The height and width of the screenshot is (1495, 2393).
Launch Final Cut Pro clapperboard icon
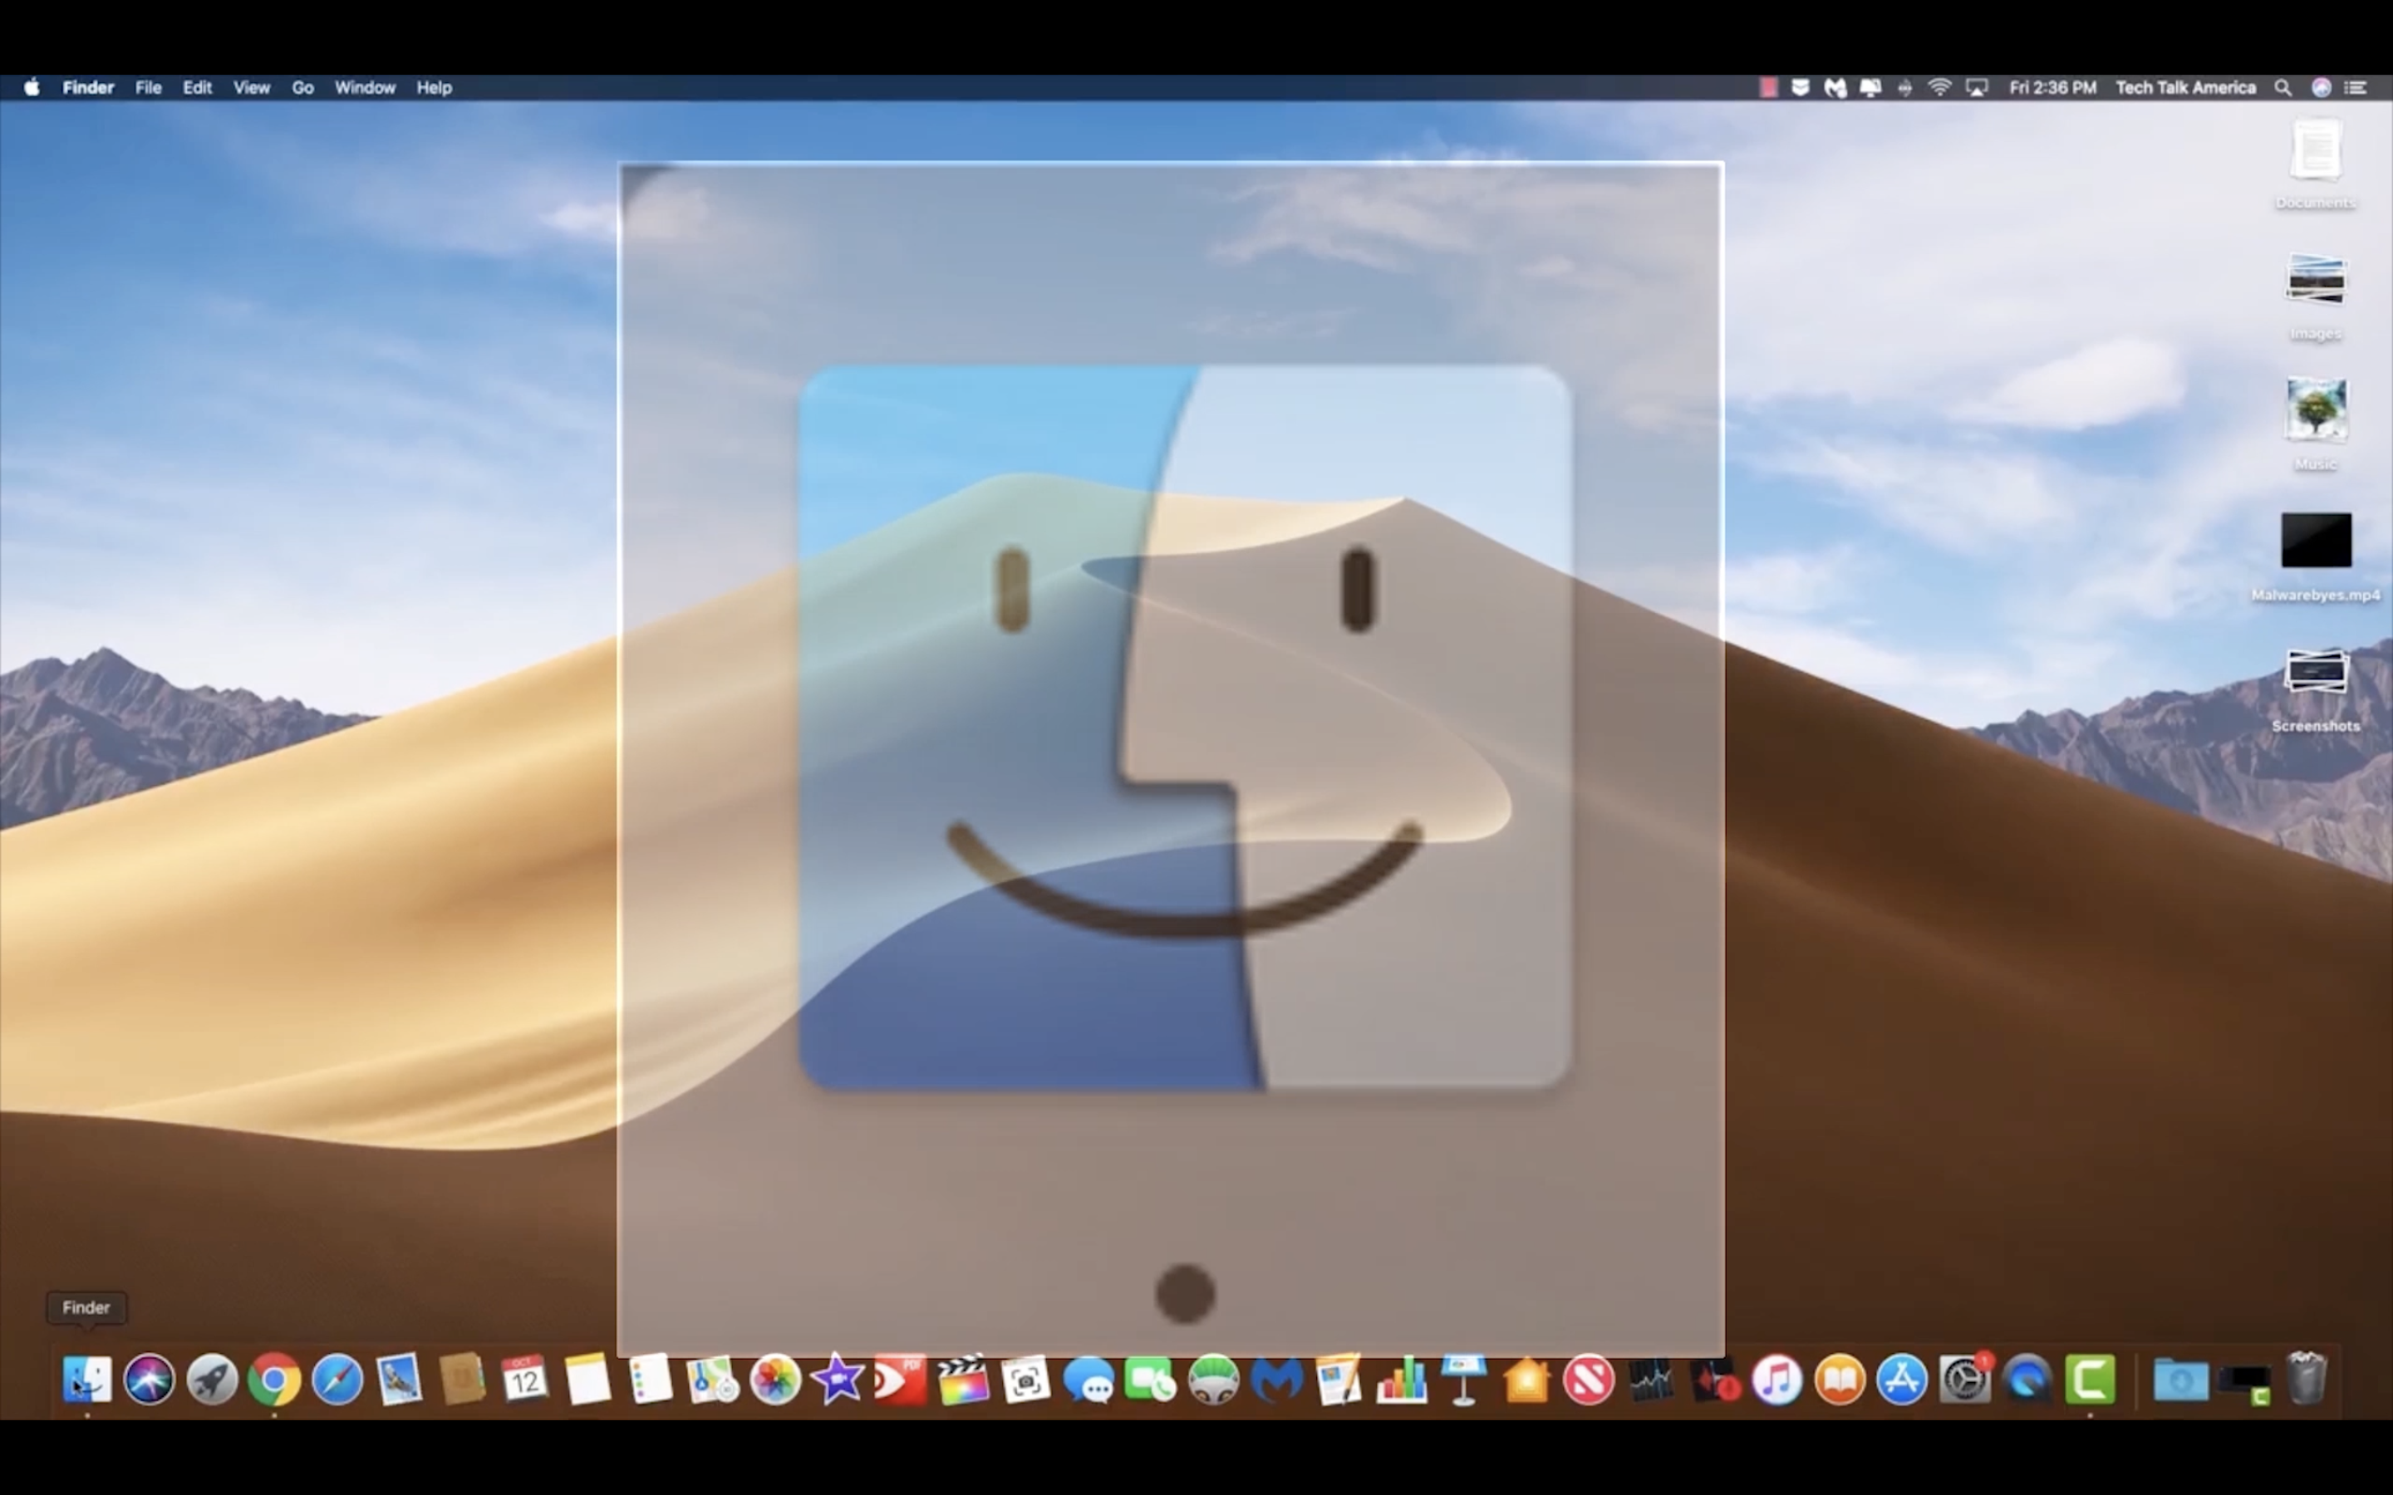click(x=963, y=1380)
